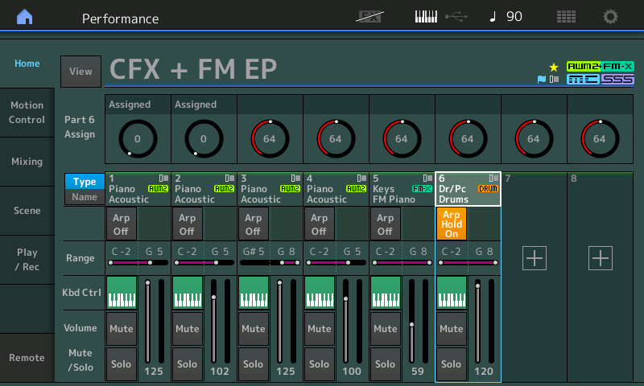Switch to the Mixing tab
The width and height of the screenshot is (644, 386).
pos(27,162)
